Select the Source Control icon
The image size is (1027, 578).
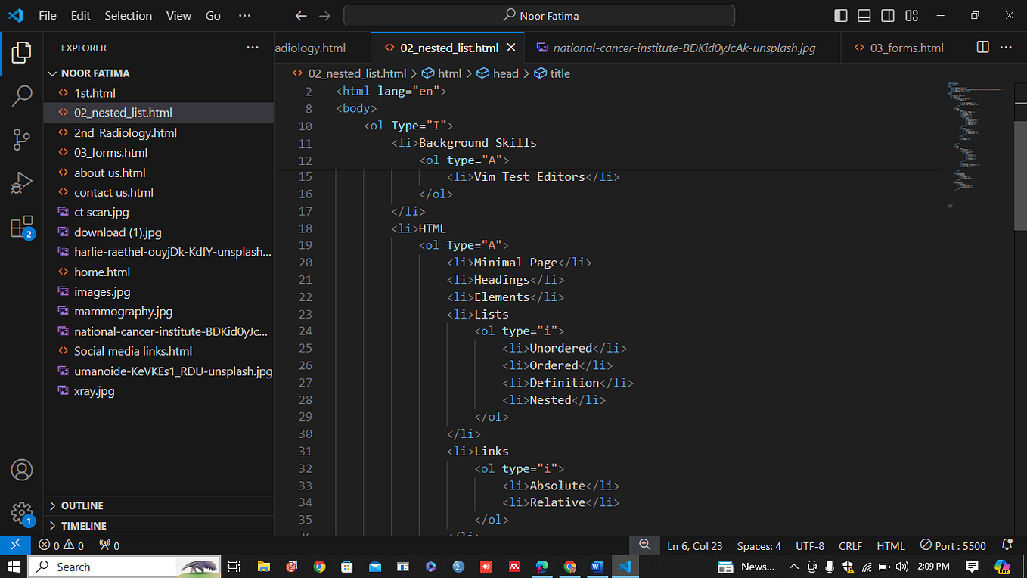click(x=22, y=139)
